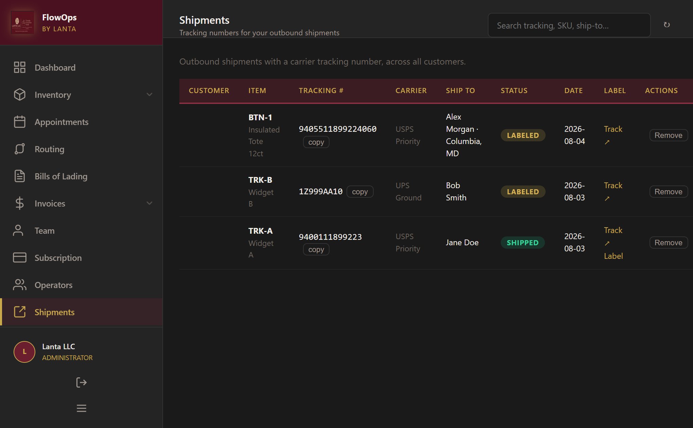This screenshot has height=428, width=693.
Task: Collapse sidebar with the hamburger icon
Action: tap(82, 408)
